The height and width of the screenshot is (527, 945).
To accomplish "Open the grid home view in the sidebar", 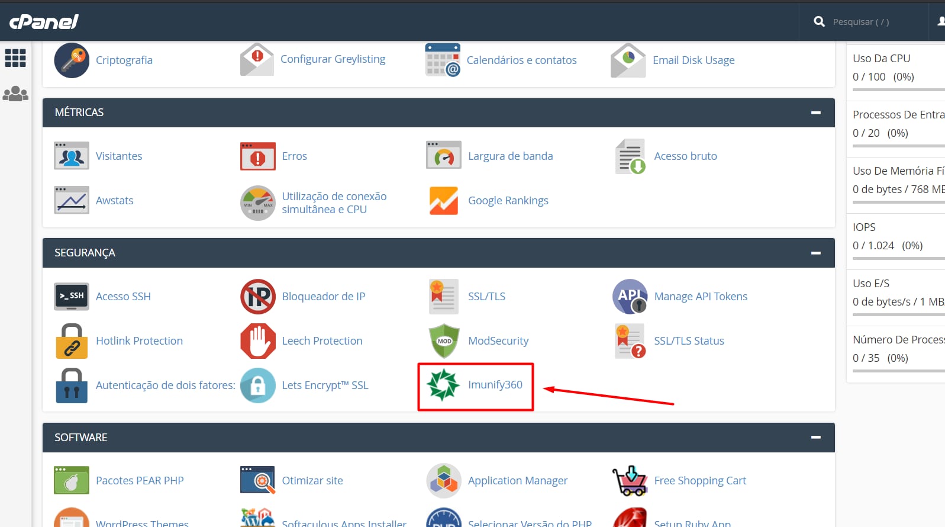I will click(x=15, y=58).
